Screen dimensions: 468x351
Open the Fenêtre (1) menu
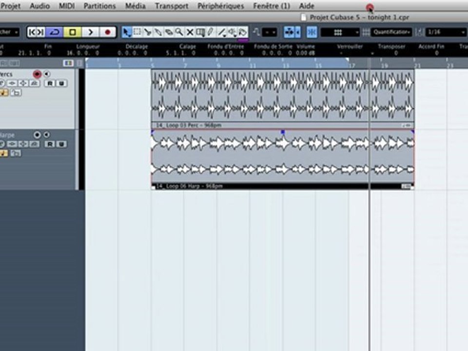(x=272, y=6)
